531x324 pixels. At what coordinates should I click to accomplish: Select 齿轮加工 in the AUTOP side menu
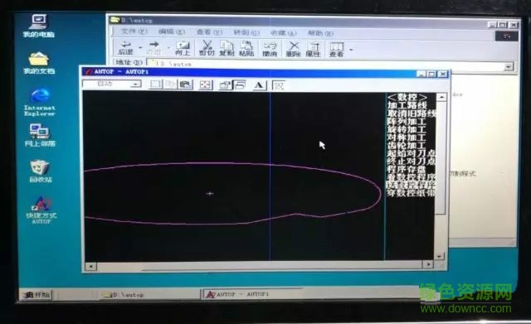point(407,146)
